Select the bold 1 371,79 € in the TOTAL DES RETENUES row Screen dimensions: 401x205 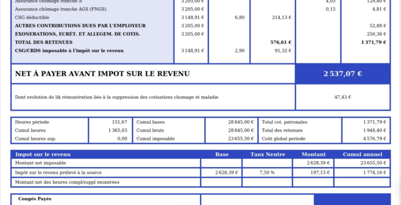pos(374,42)
